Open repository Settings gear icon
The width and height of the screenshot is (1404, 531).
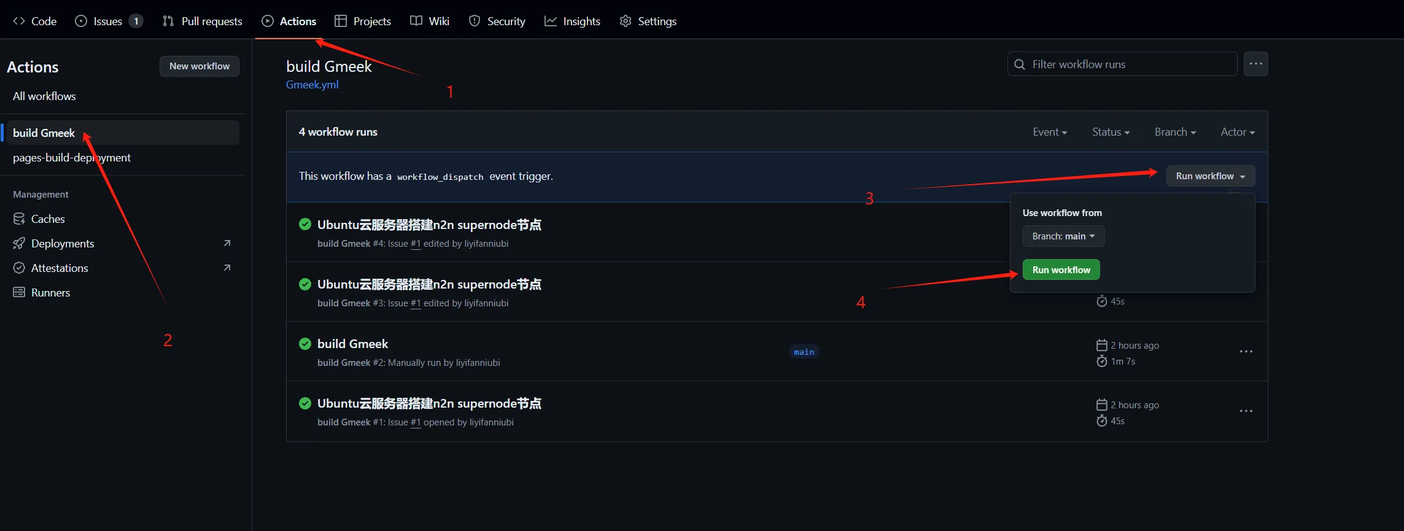(x=626, y=21)
